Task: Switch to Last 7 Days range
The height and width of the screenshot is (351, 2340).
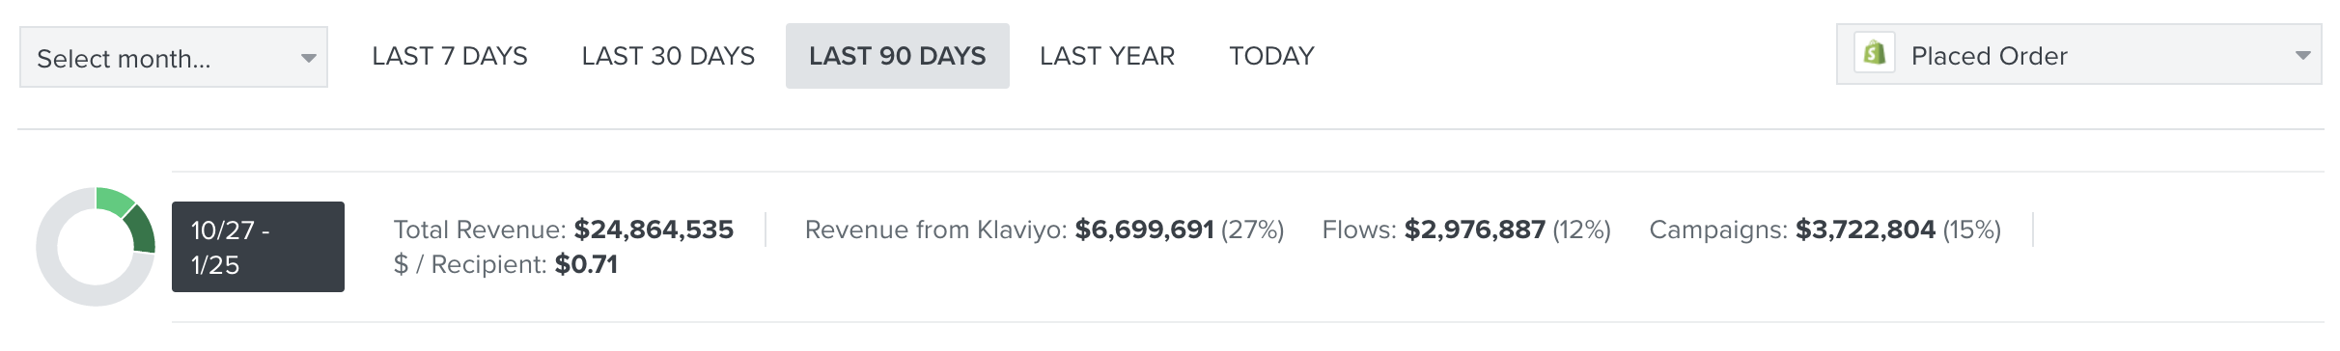Action: [450, 56]
